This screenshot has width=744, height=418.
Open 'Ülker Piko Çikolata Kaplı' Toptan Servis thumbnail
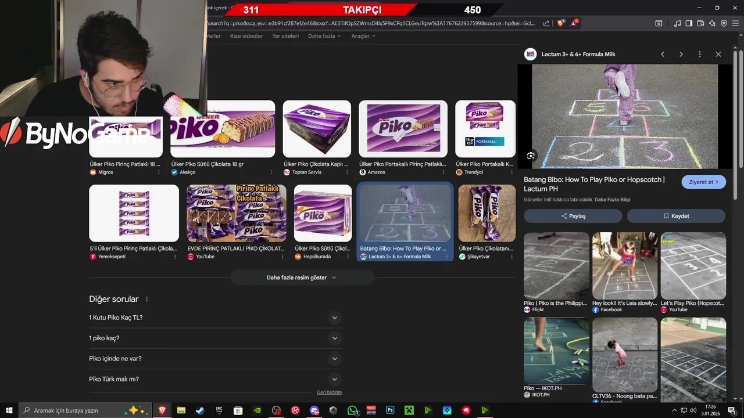(x=317, y=129)
